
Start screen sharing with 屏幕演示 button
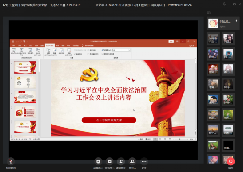pos(98,162)
